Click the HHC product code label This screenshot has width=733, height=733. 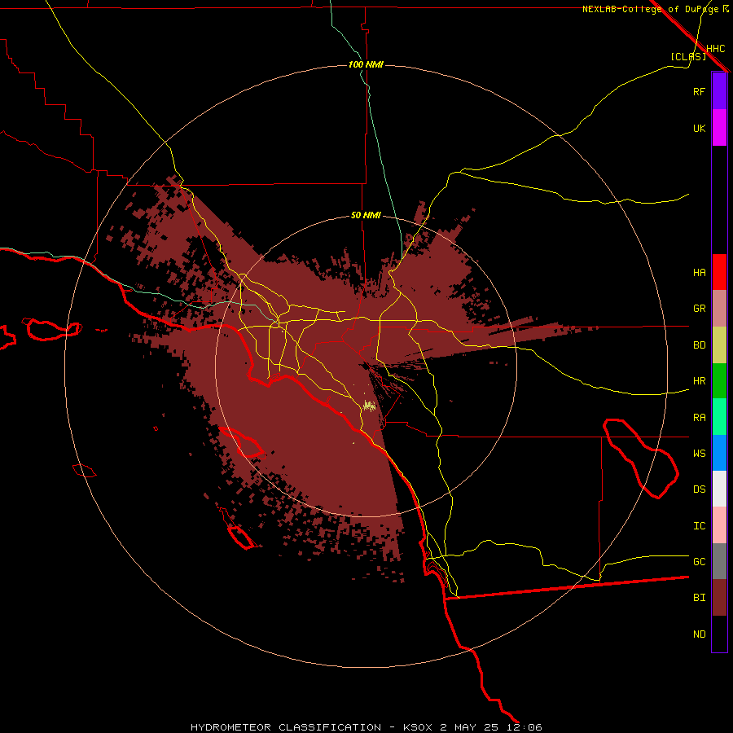716,49
